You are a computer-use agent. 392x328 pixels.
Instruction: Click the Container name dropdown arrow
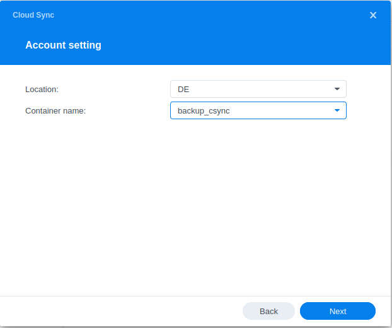click(x=337, y=110)
